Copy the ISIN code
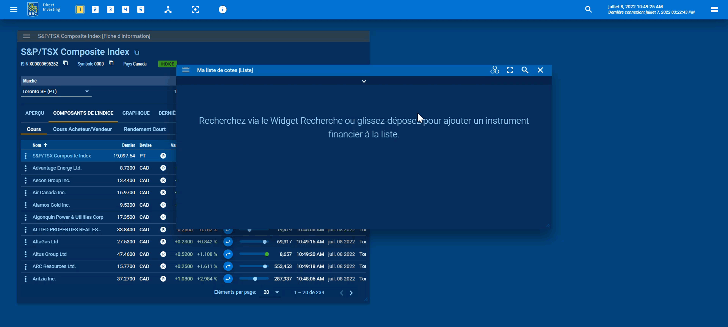This screenshot has height=327, width=728. [x=66, y=63]
